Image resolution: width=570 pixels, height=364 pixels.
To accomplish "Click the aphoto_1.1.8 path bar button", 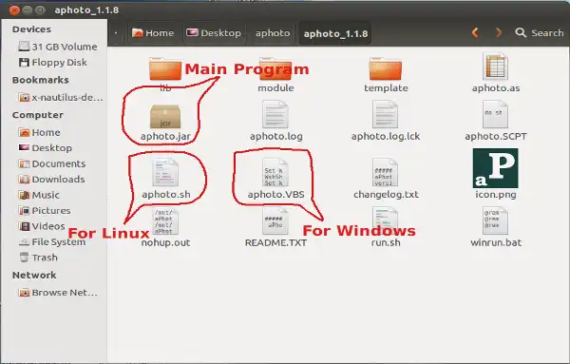I will [335, 33].
